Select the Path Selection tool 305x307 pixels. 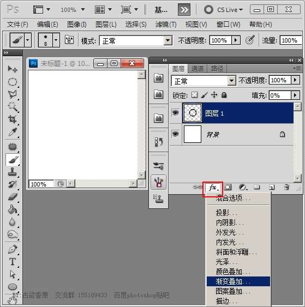tap(13, 274)
